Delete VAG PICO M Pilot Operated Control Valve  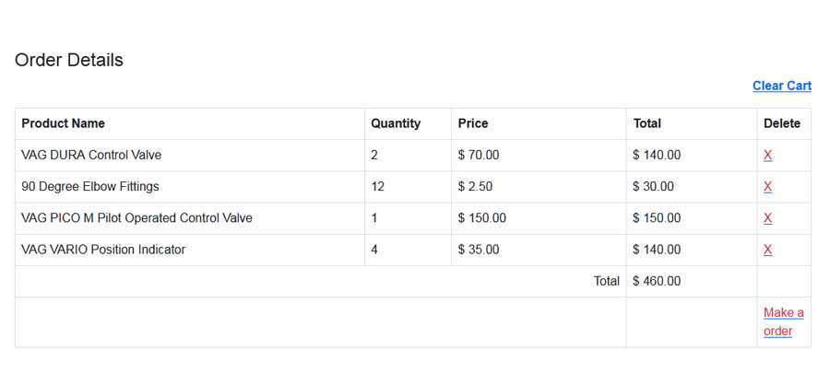point(767,218)
